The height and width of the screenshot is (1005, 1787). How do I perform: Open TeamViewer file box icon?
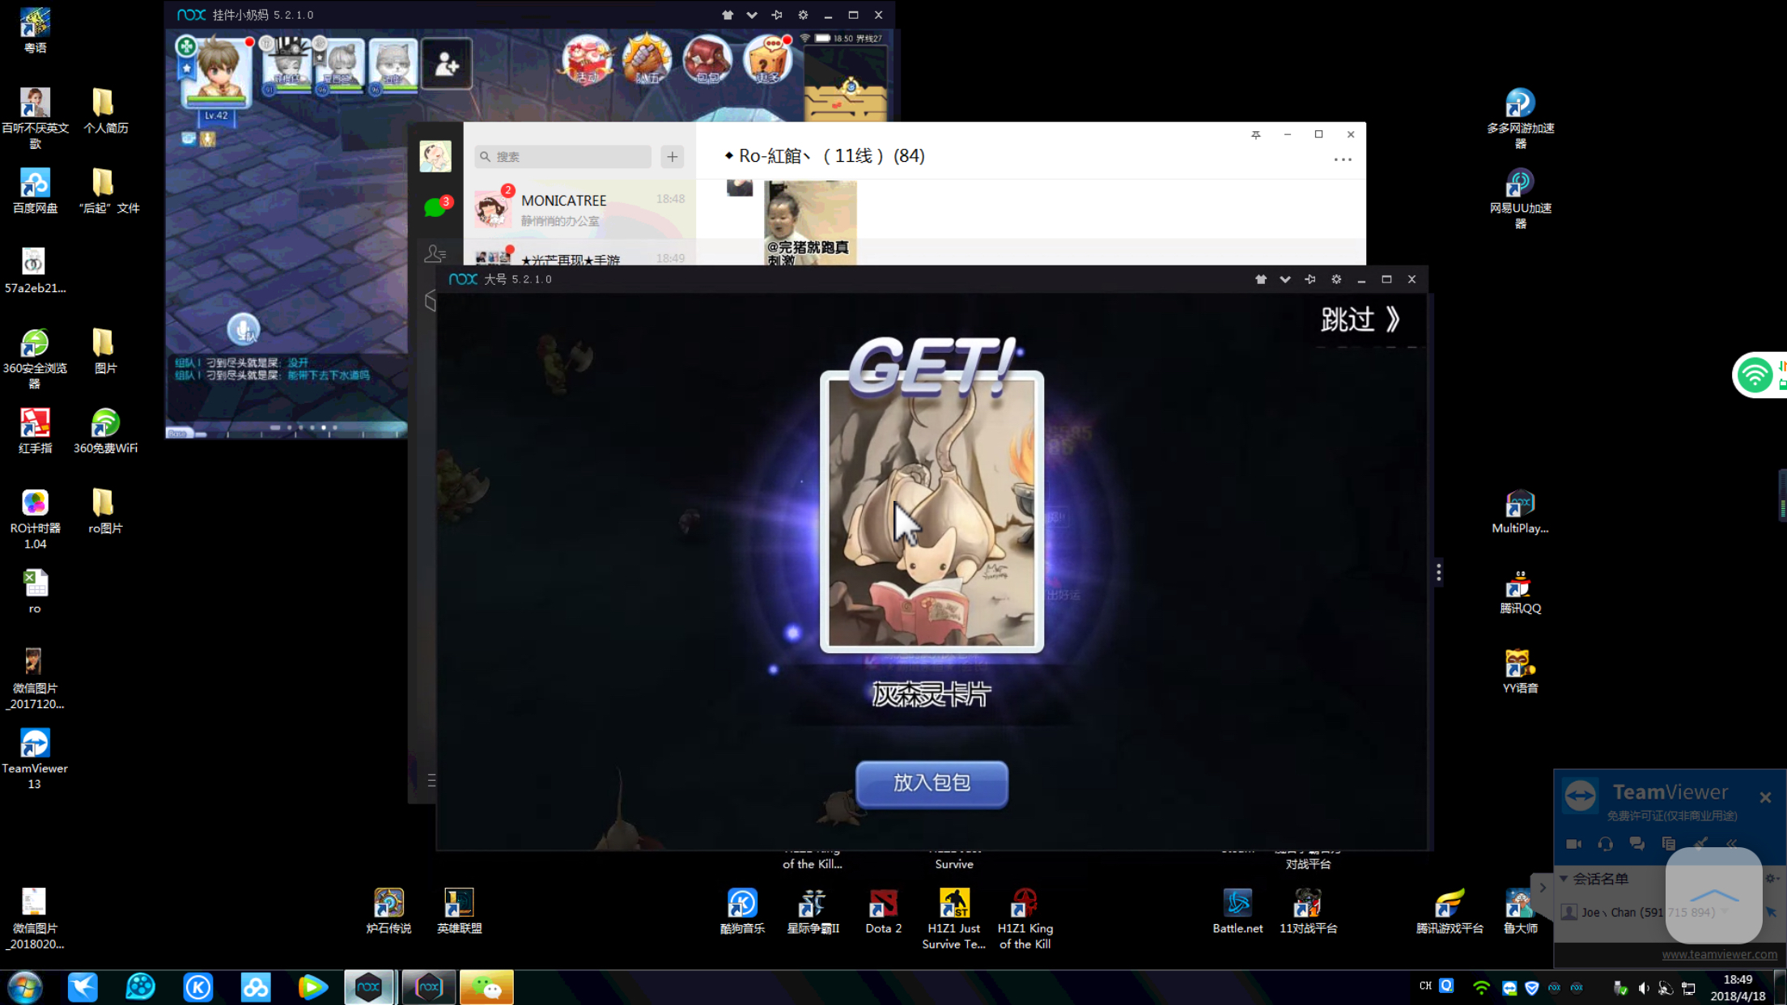pyautogui.click(x=1669, y=844)
